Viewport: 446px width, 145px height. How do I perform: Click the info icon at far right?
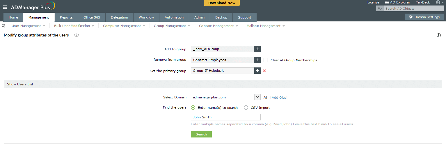click(439, 35)
